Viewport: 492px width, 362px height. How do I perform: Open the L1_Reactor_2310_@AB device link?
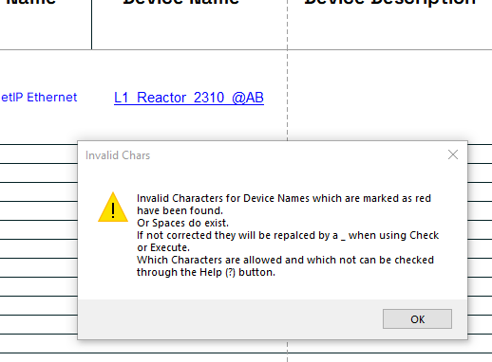pos(189,98)
